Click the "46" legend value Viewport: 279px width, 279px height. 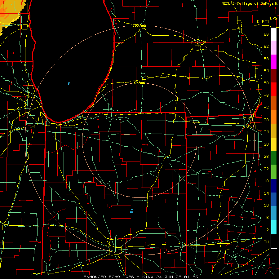tap(266, 95)
